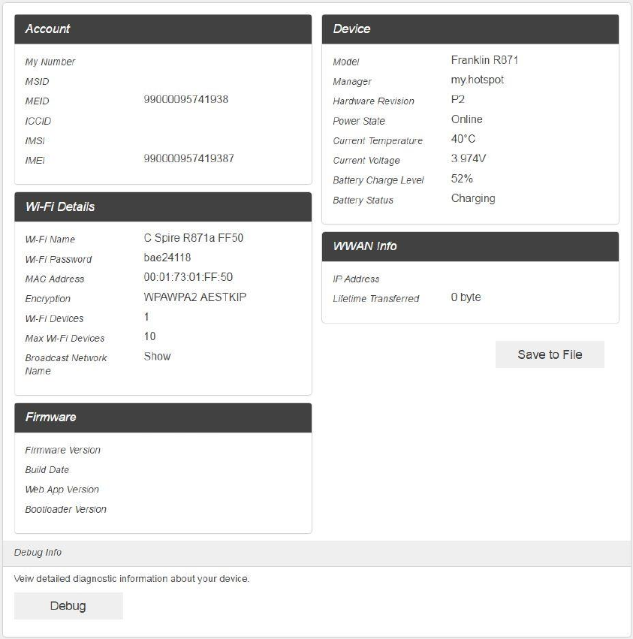Click the WWAN Info panel header
This screenshot has height=639, width=633.
click(x=470, y=246)
